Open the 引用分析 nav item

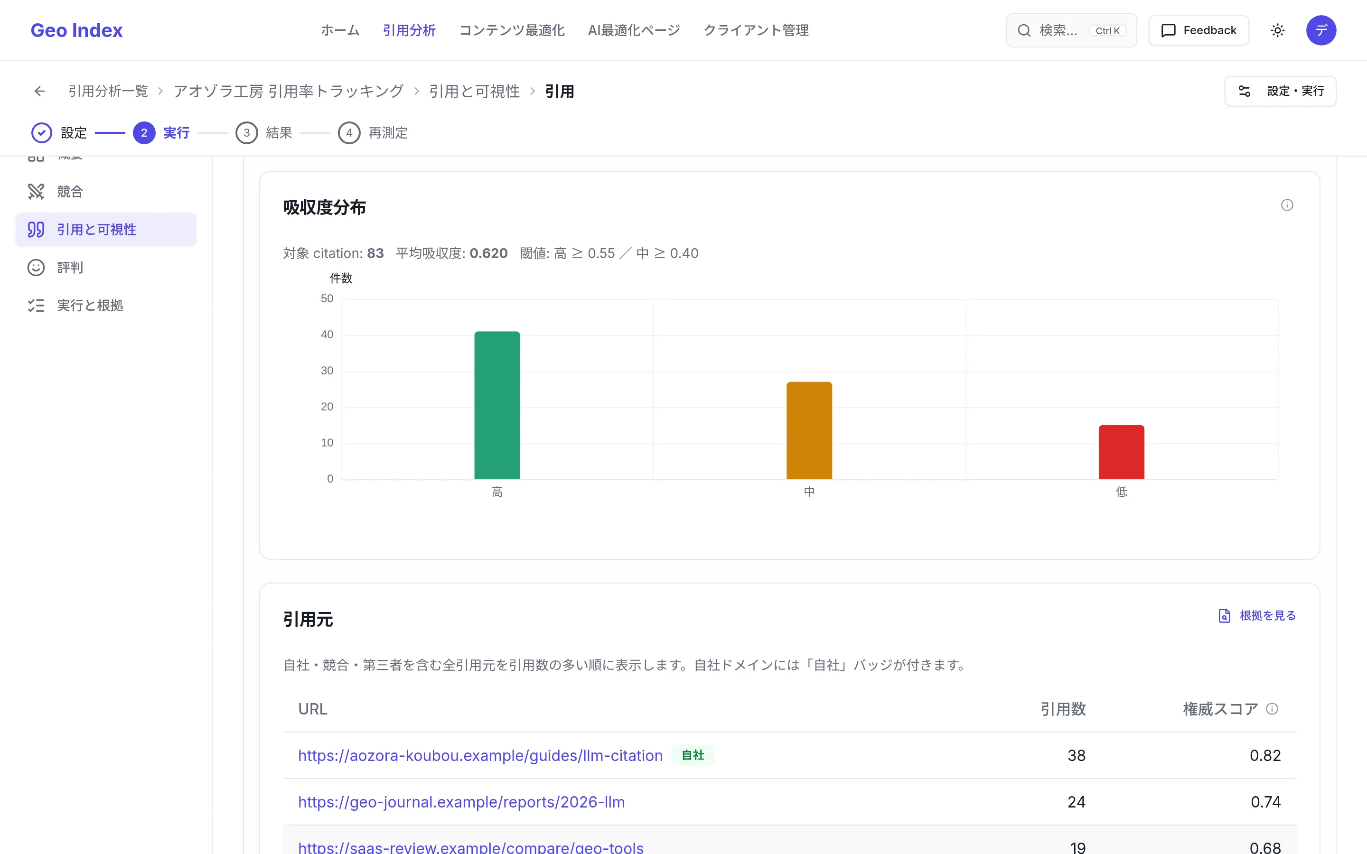pos(409,30)
